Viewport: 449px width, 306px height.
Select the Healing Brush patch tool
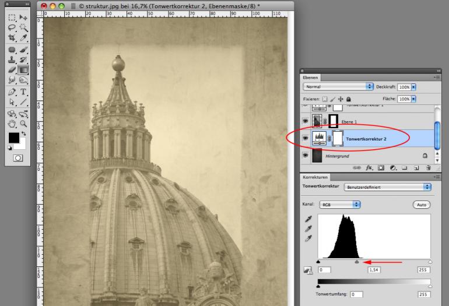click(x=12, y=50)
